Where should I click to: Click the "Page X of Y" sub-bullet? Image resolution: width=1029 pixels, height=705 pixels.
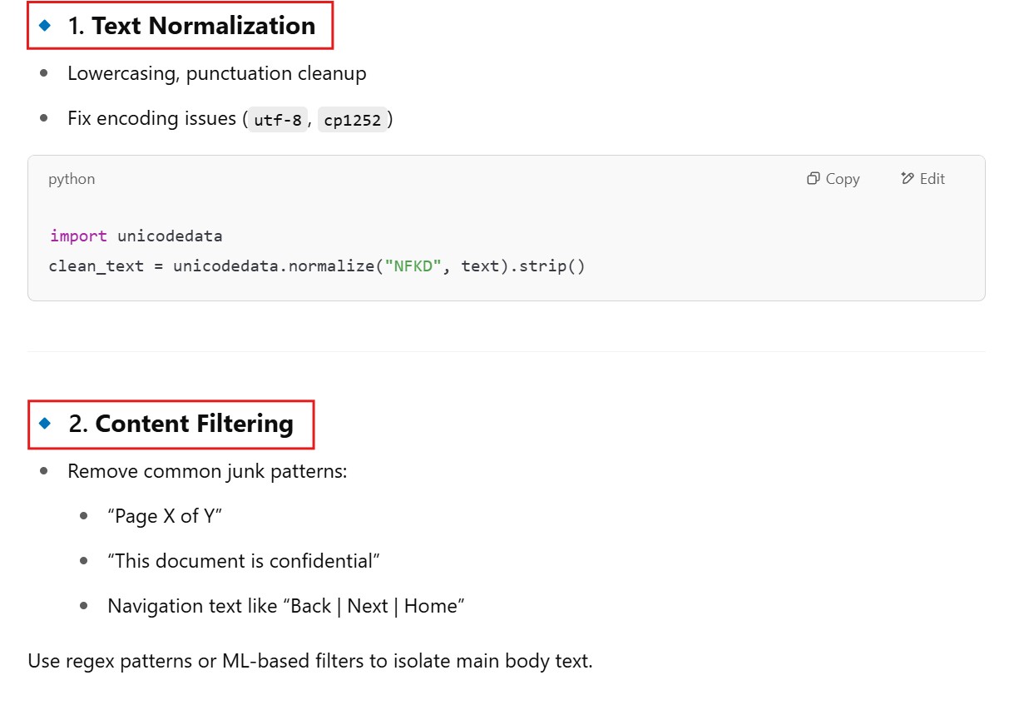[x=165, y=516]
